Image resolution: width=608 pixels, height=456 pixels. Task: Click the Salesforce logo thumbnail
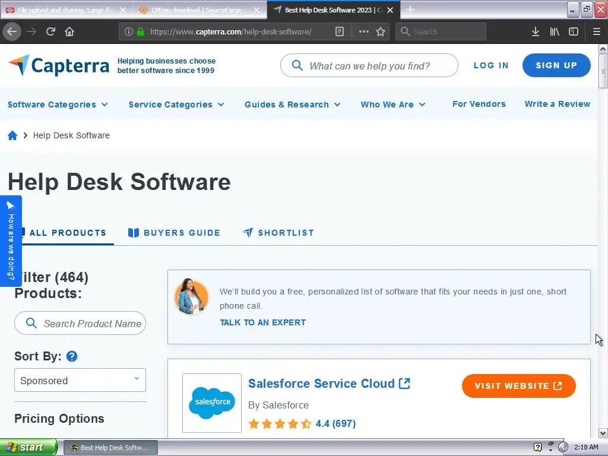click(212, 403)
